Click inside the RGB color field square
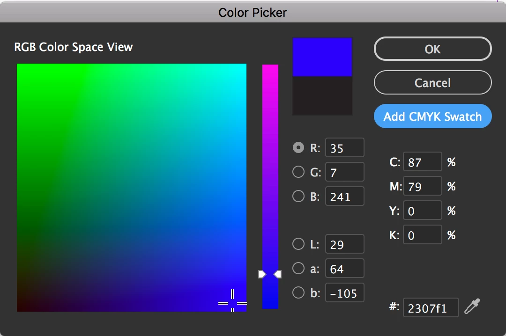 (x=131, y=187)
